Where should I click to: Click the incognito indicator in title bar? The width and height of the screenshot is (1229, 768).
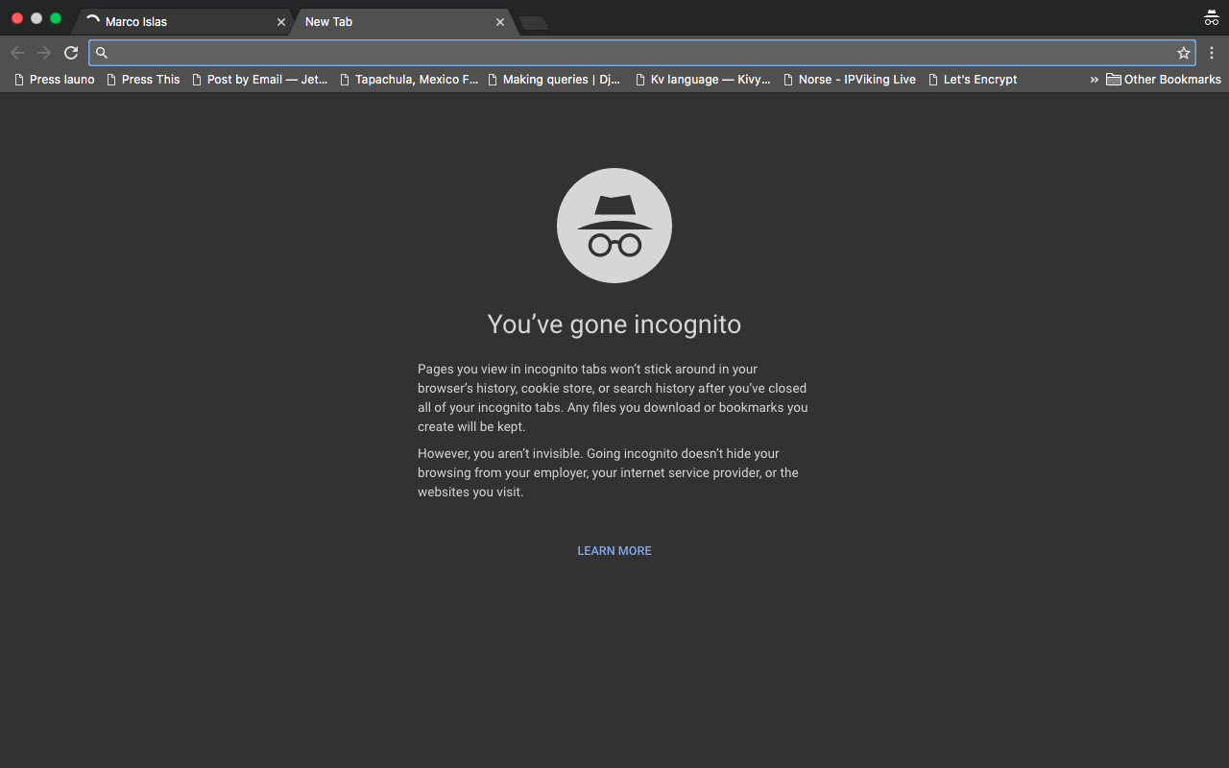coord(1212,17)
